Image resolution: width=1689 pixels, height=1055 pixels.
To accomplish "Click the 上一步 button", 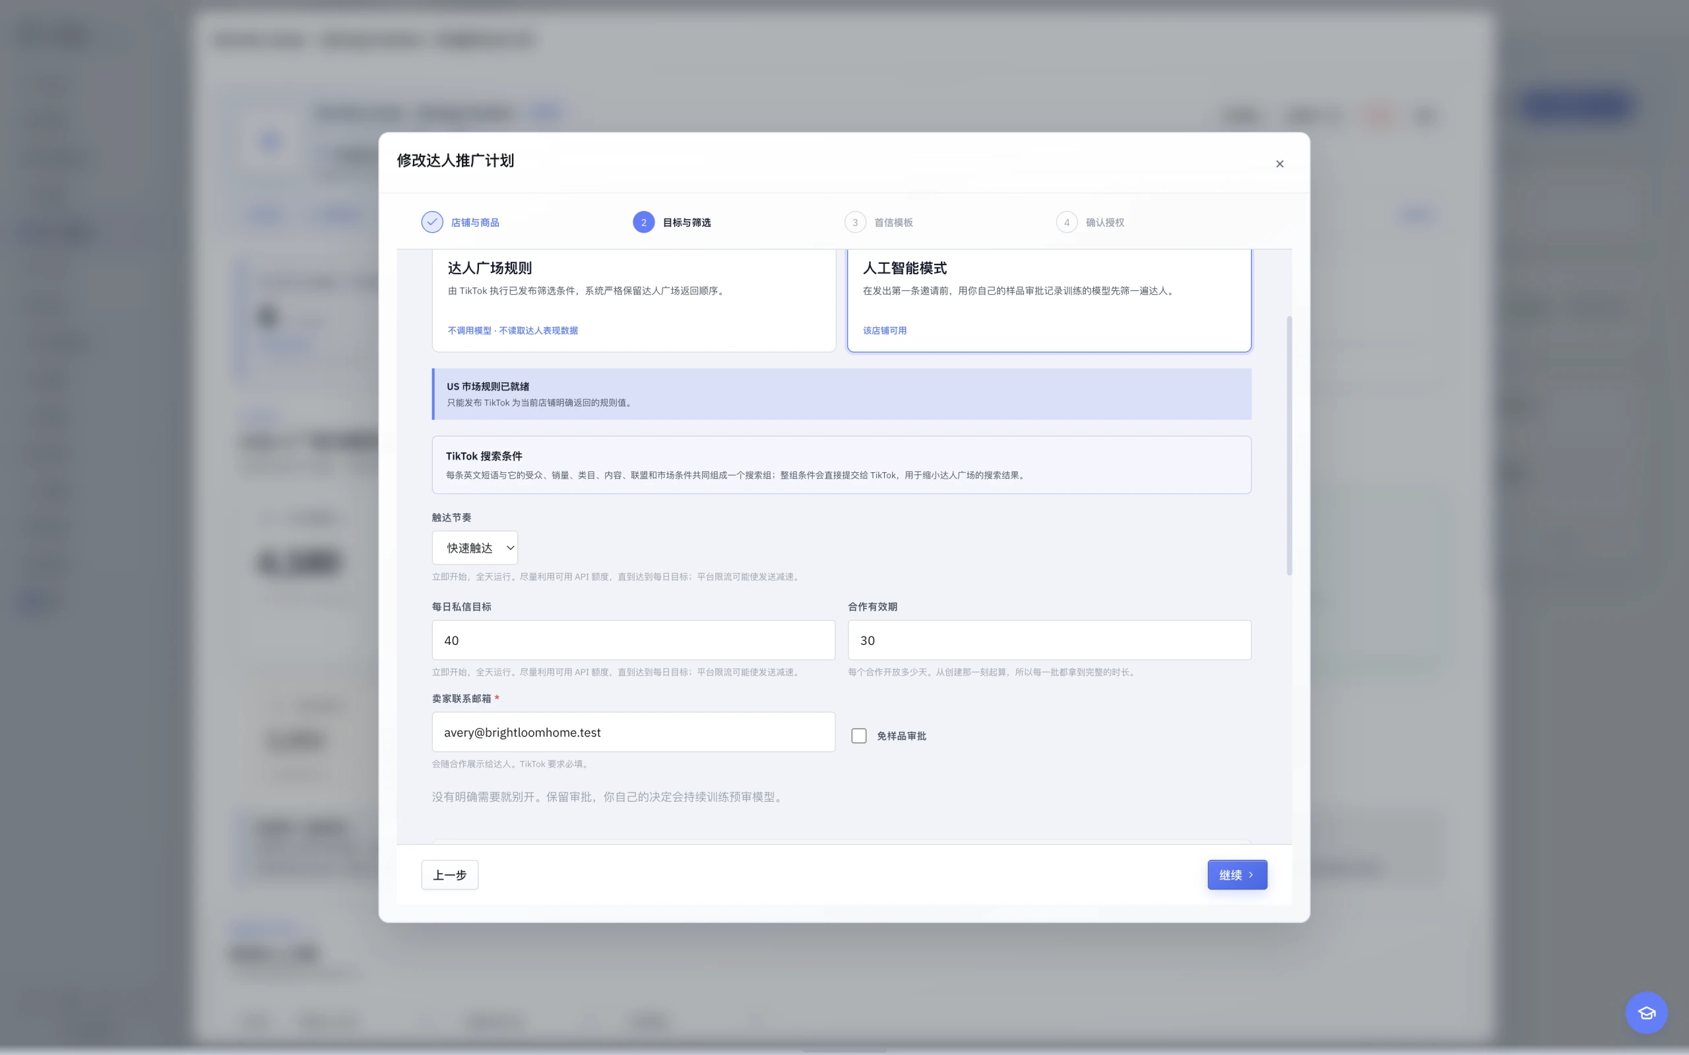I will point(449,875).
